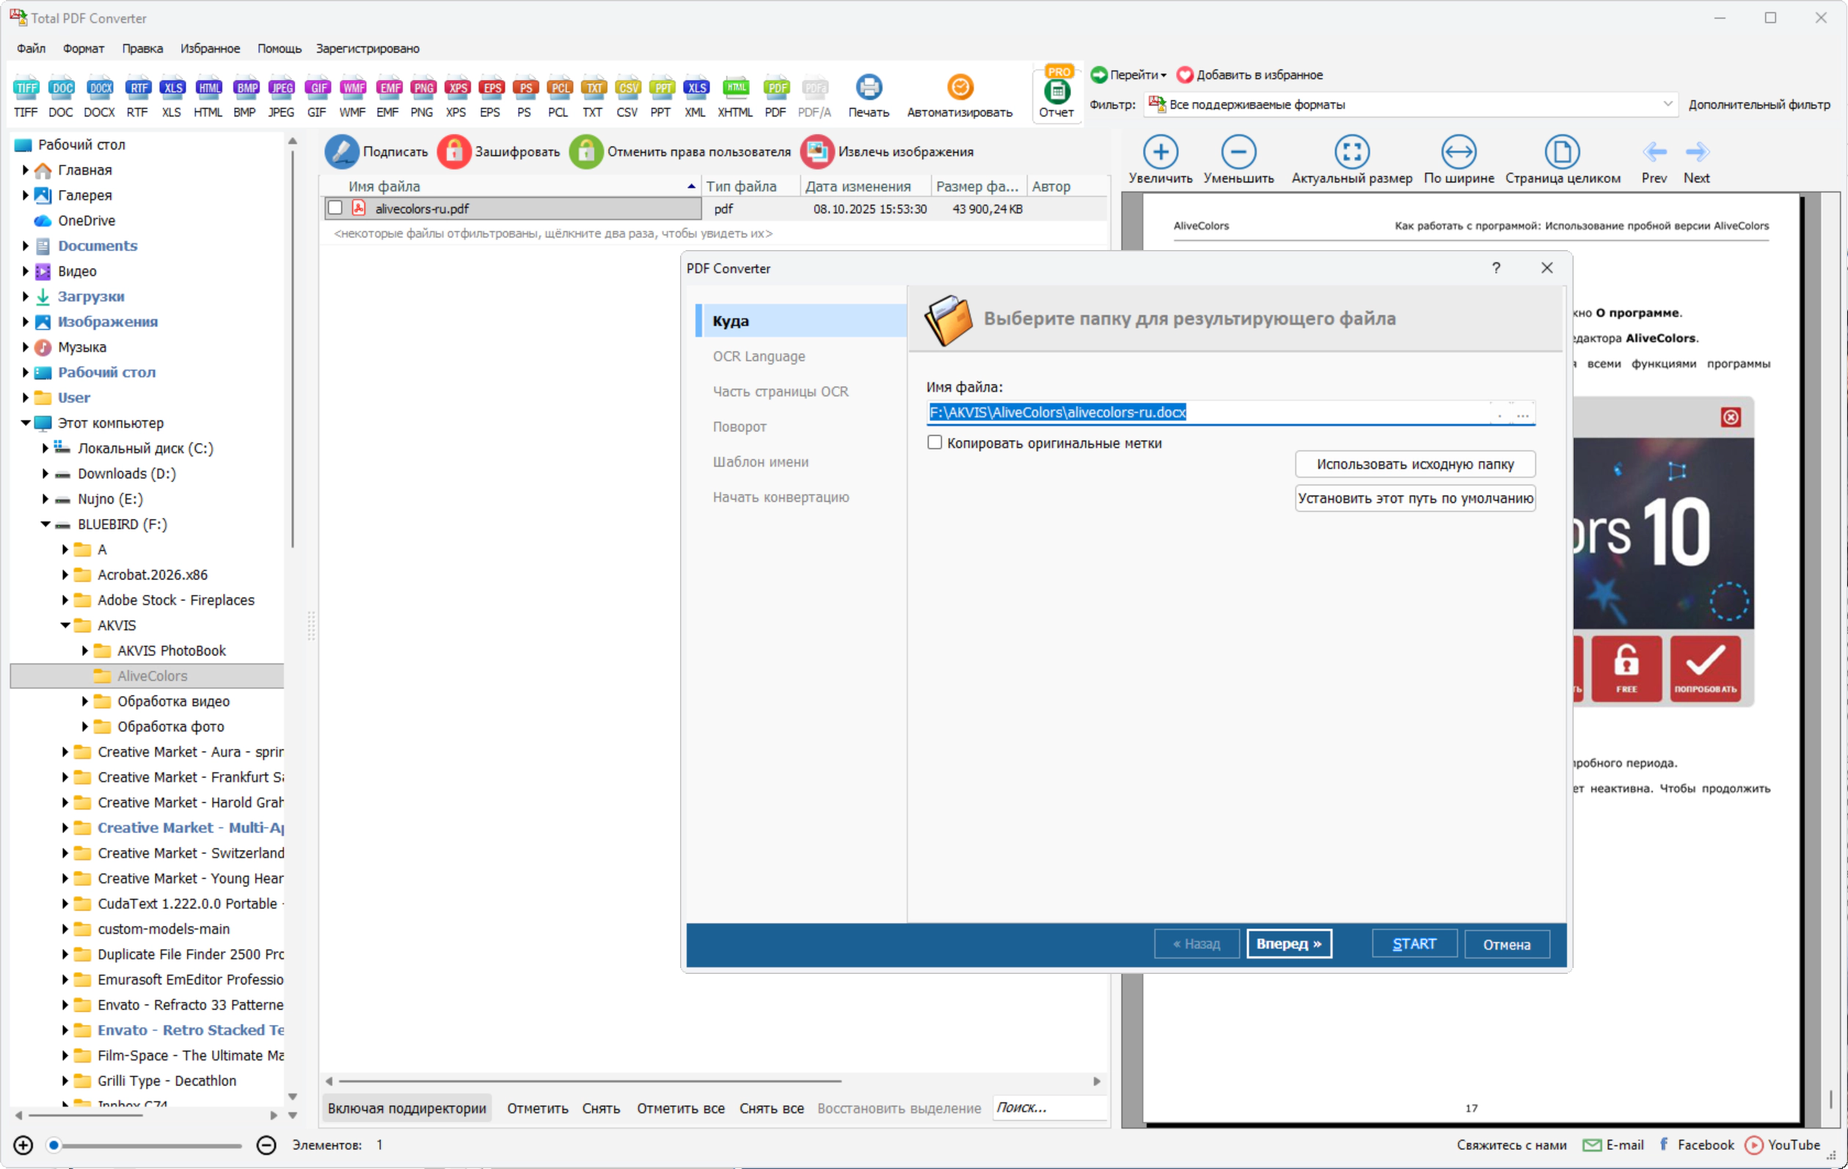Switch to Поворот wizard step
This screenshot has width=1848, height=1169.
click(x=739, y=427)
